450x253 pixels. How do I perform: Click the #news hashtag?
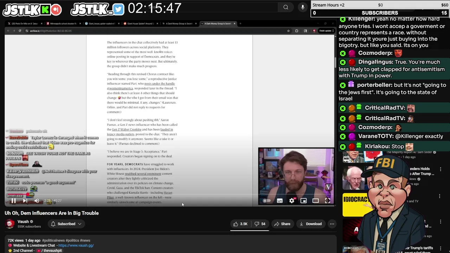click(85, 240)
